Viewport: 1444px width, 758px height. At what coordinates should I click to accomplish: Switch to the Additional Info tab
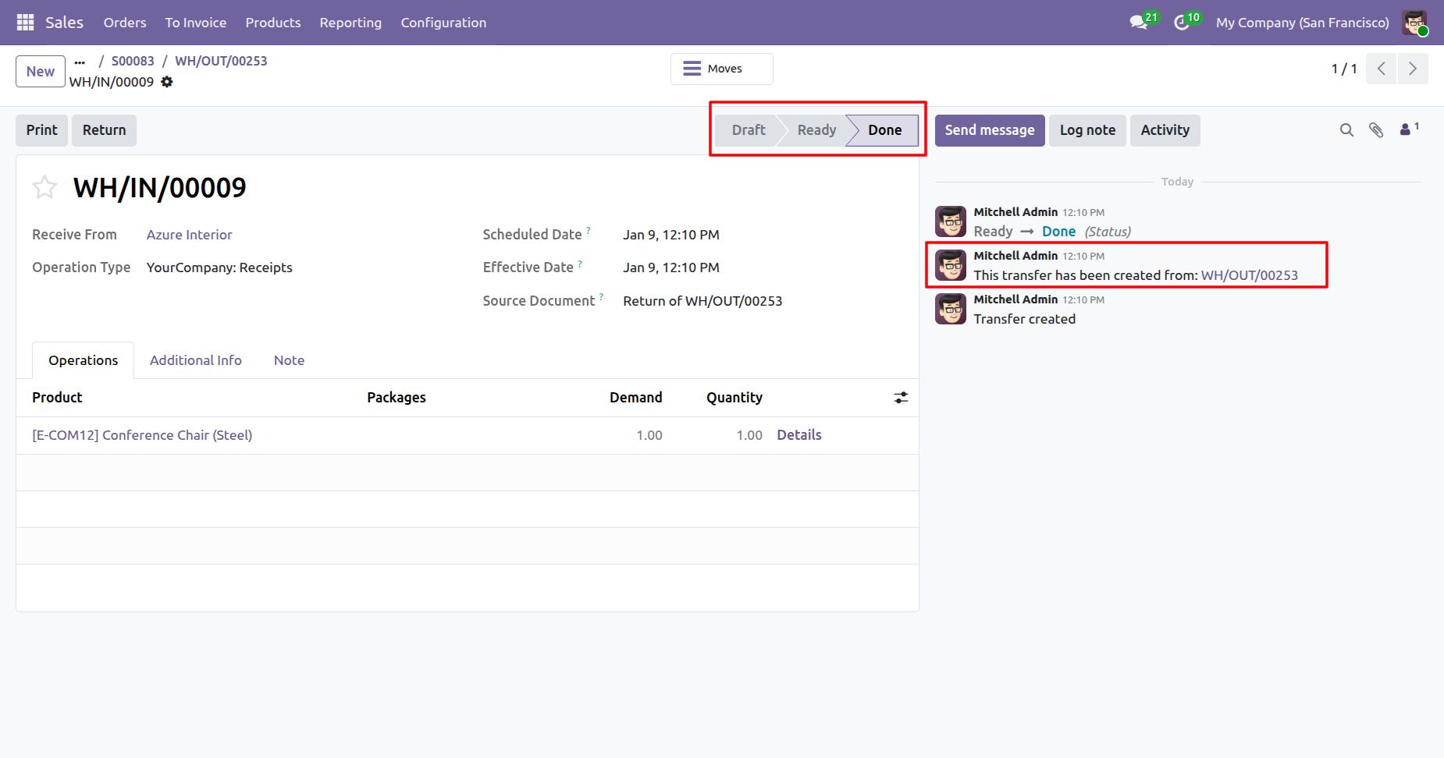(196, 360)
